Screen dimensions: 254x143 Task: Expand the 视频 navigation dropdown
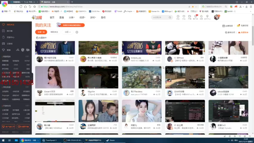pos(82,17)
